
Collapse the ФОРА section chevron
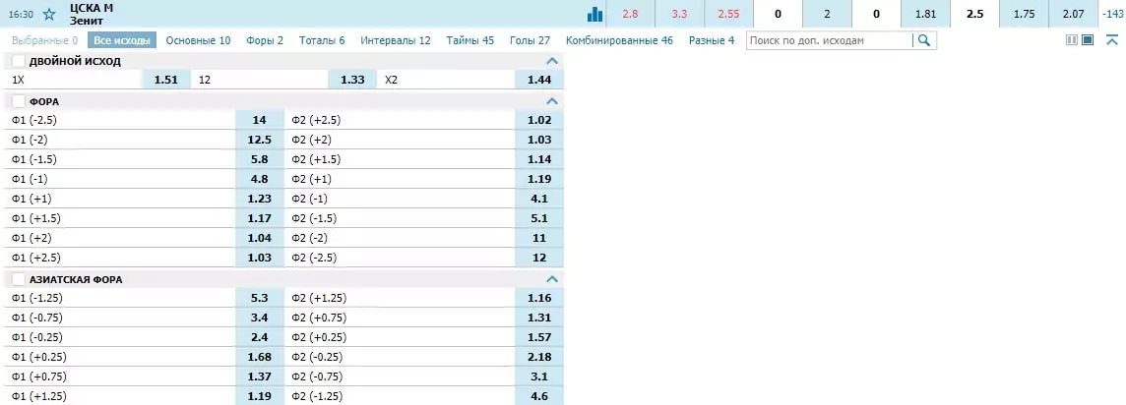pos(551,101)
